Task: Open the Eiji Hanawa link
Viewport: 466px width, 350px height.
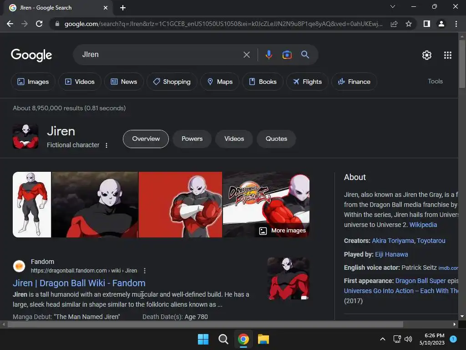Action: pos(391,254)
